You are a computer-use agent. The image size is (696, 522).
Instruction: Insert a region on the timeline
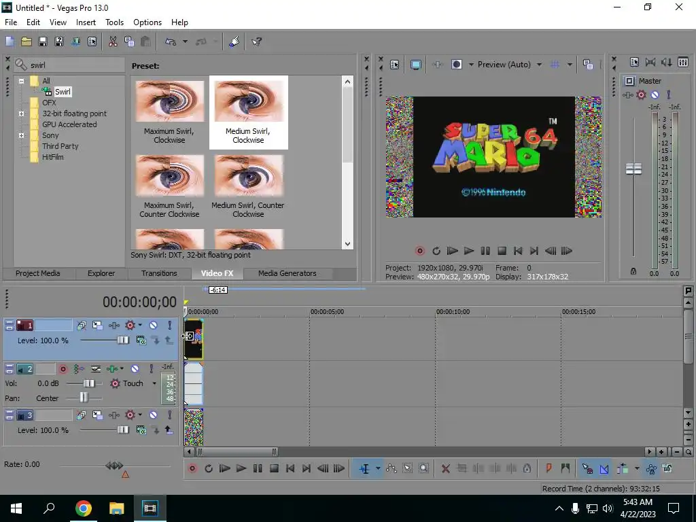(x=565, y=468)
